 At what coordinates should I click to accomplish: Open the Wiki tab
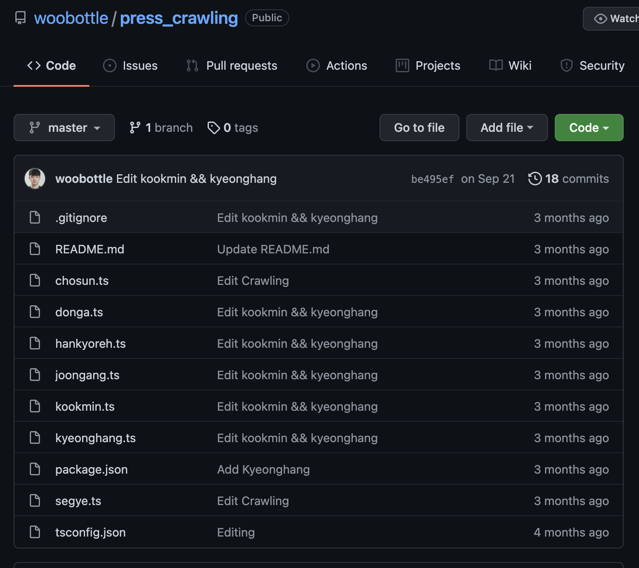click(x=510, y=65)
